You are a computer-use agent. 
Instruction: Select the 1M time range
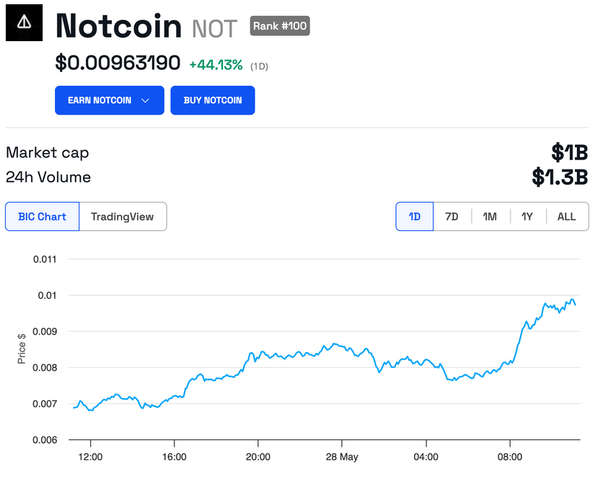490,216
